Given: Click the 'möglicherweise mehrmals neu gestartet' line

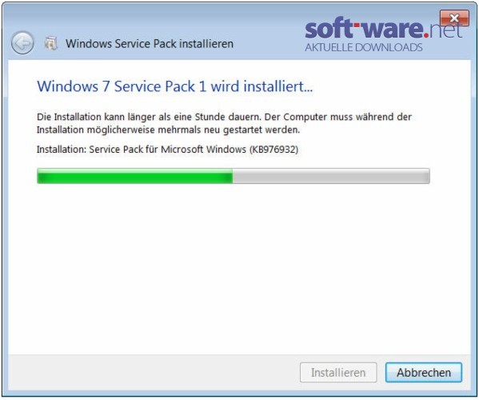Looking at the screenshot, I should pyautogui.click(x=168, y=130).
